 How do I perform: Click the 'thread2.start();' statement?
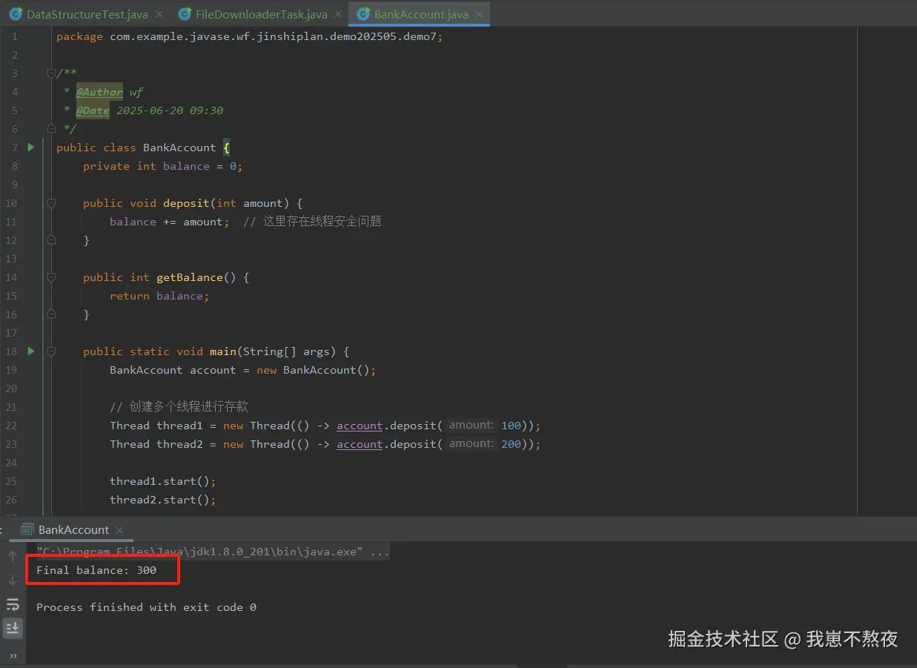pos(163,500)
